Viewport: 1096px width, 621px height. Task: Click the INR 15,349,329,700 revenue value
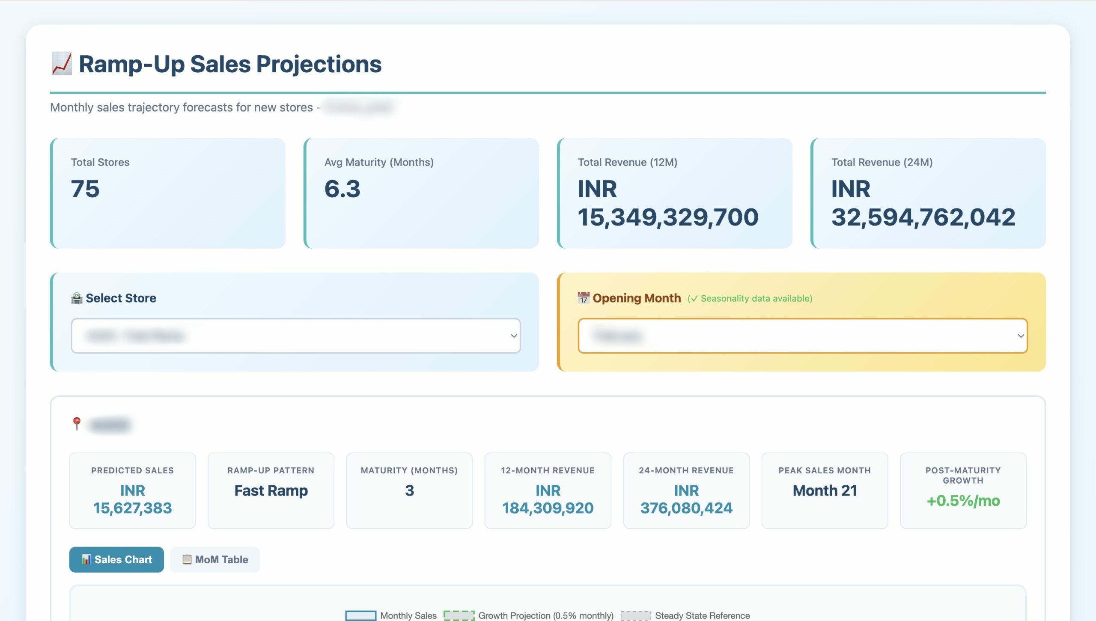pos(668,203)
